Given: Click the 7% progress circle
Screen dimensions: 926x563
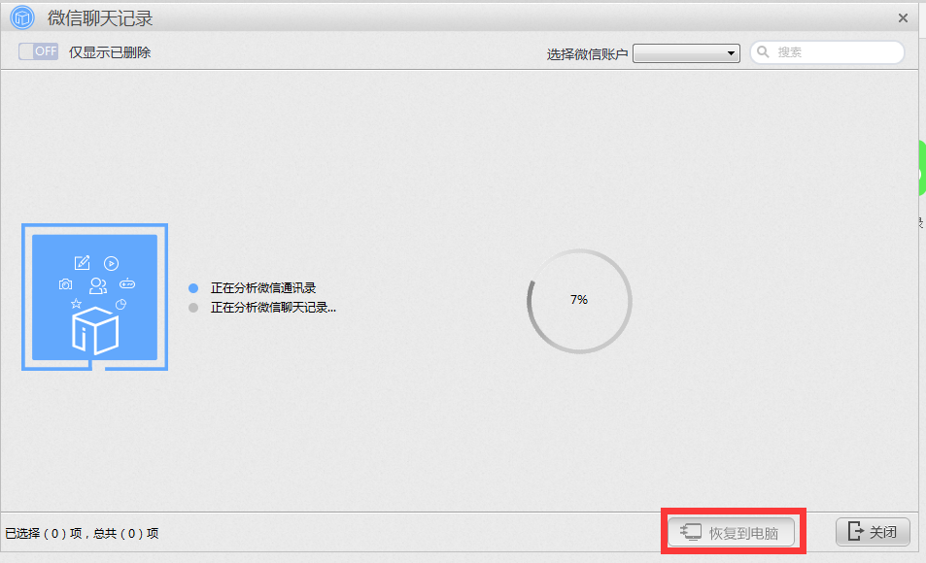Looking at the screenshot, I should (579, 301).
